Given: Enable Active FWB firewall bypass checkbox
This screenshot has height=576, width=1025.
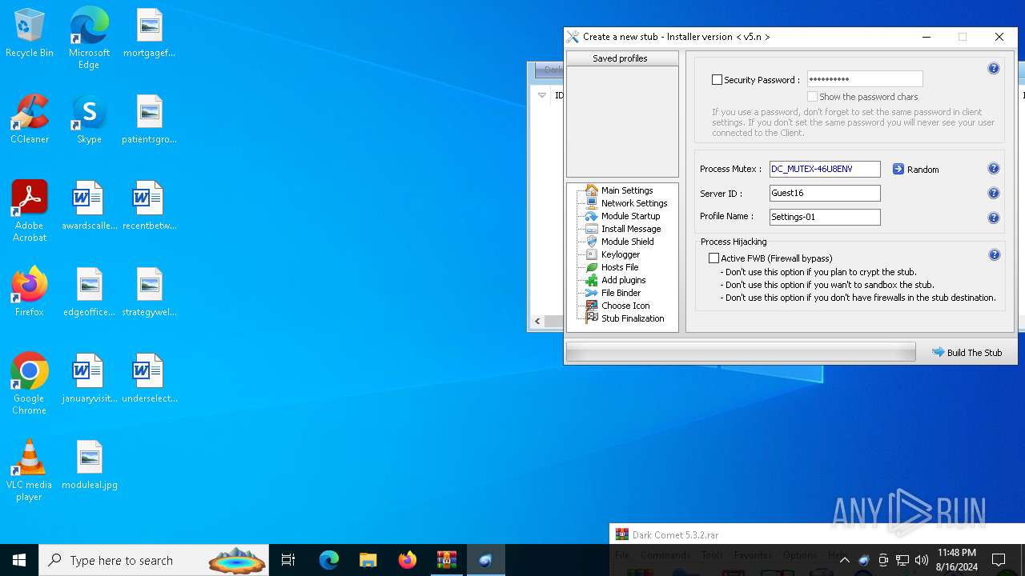Looking at the screenshot, I should (713, 258).
